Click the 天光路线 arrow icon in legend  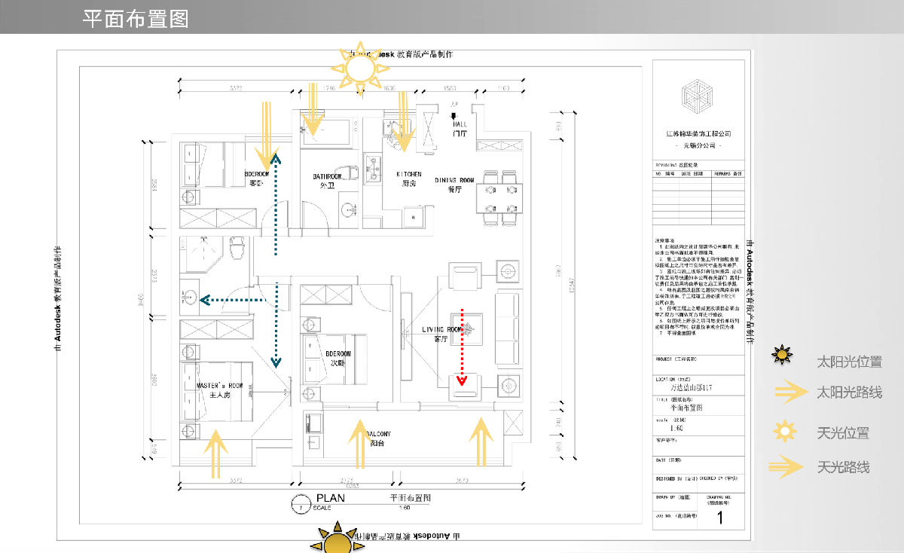[786, 467]
